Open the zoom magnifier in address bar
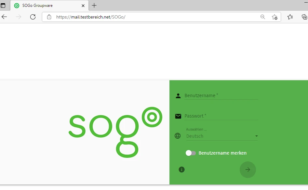This screenshot has width=308, height=190. [x=263, y=17]
